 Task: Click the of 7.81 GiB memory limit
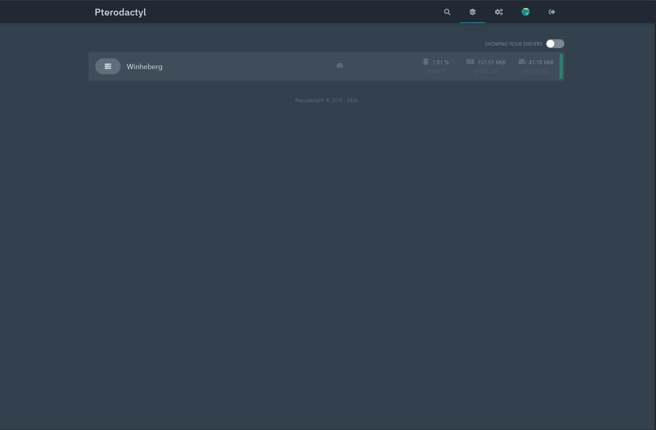[486, 71]
